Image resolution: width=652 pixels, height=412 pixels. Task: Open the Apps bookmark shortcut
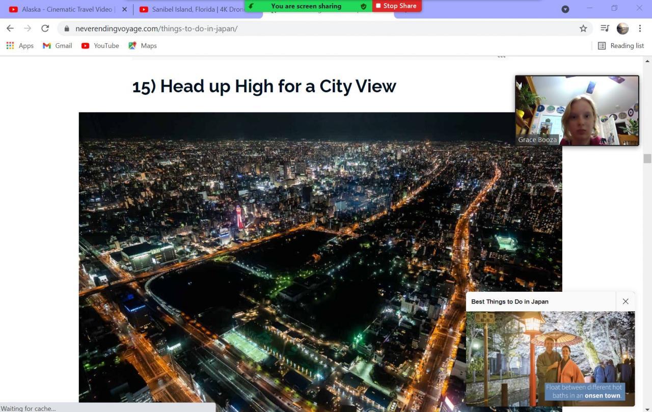point(20,46)
